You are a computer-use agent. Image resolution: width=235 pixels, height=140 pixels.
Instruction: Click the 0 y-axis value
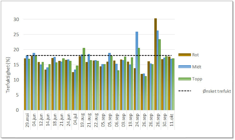click(18, 110)
